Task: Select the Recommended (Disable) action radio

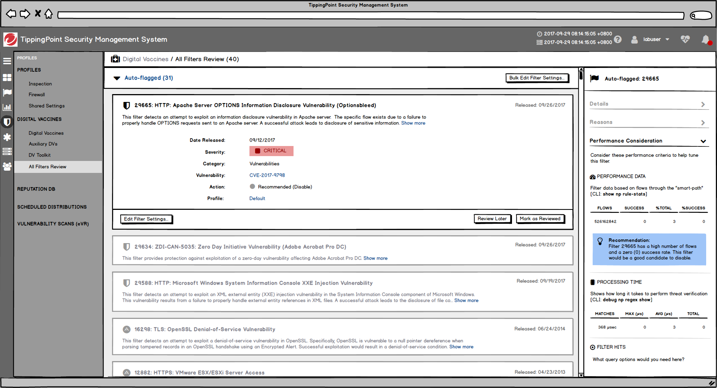Action: point(252,186)
